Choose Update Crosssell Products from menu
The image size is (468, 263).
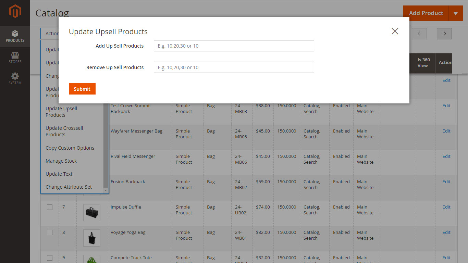point(64,131)
